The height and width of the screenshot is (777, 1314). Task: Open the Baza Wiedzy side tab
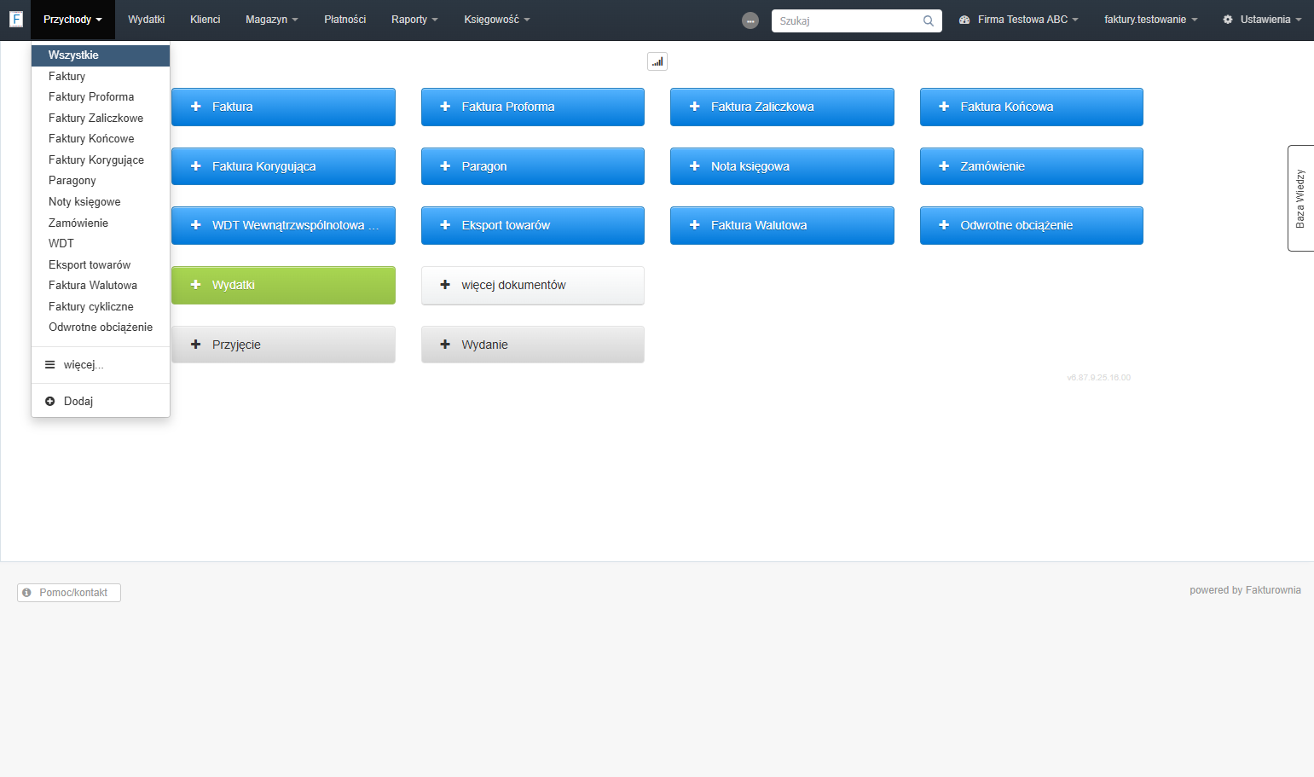click(1300, 198)
